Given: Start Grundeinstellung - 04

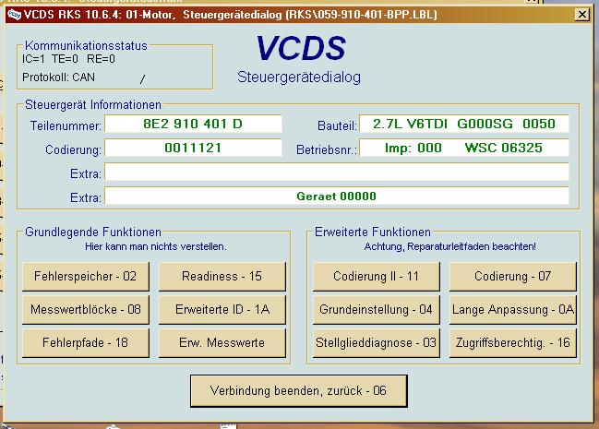Looking at the screenshot, I should point(377,309).
